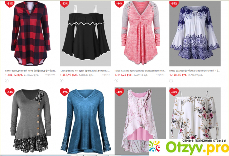229x156 pixels.
Task: Open the gray button-trim tunic image
Action: click(31, 121)
